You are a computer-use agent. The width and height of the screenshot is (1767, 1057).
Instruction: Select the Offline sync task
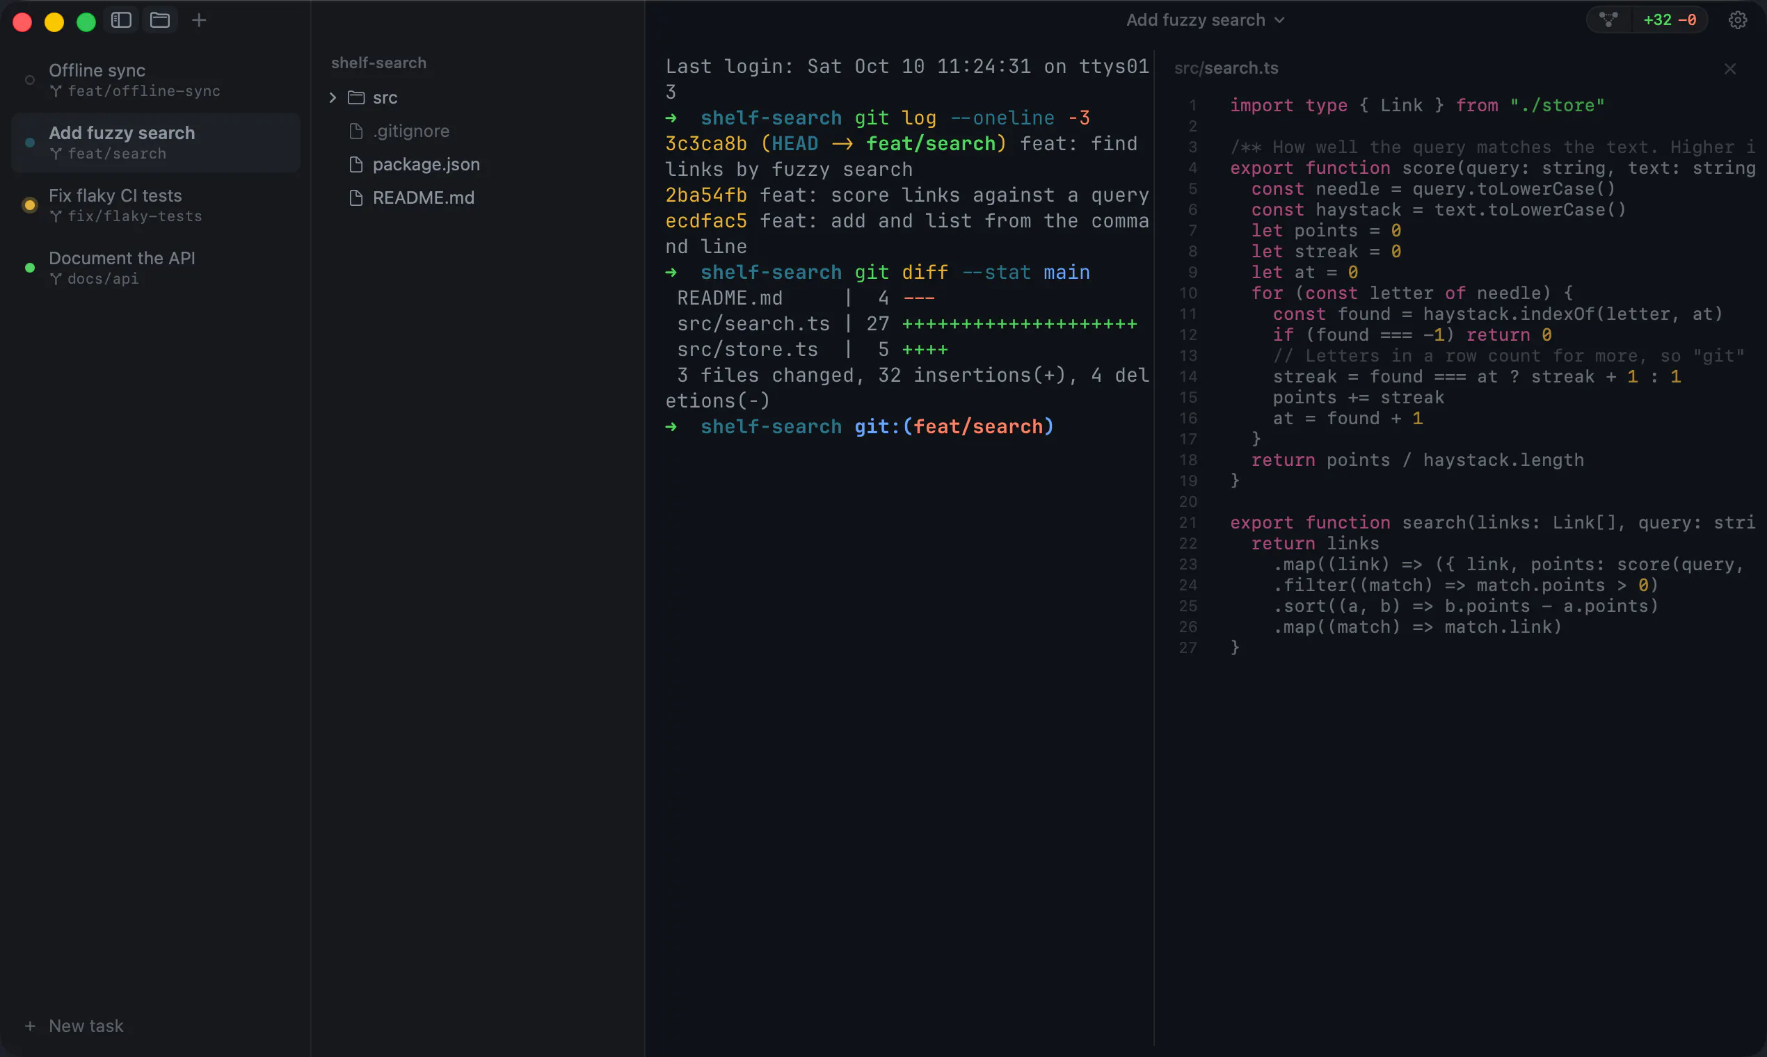[155, 80]
